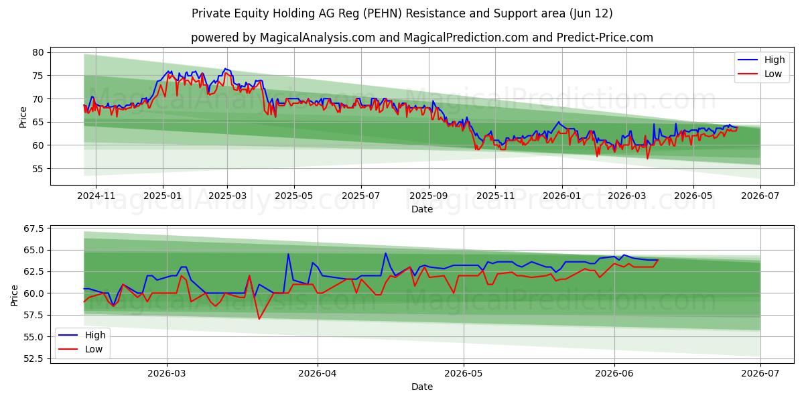Click the 'Low' legend entry in top chart
This screenshot has height=402, width=804.
pyautogui.click(x=773, y=74)
